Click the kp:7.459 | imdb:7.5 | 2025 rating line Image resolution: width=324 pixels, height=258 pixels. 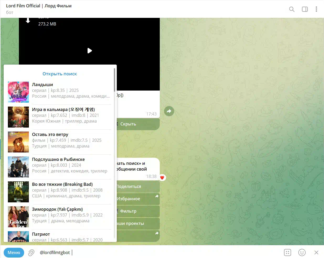tap(67, 140)
